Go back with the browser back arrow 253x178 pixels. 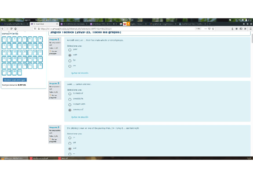[3, 29]
